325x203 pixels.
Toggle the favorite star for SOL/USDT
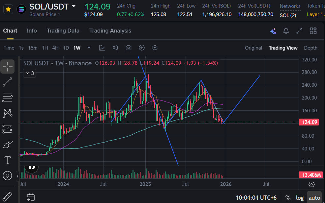(8, 9)
